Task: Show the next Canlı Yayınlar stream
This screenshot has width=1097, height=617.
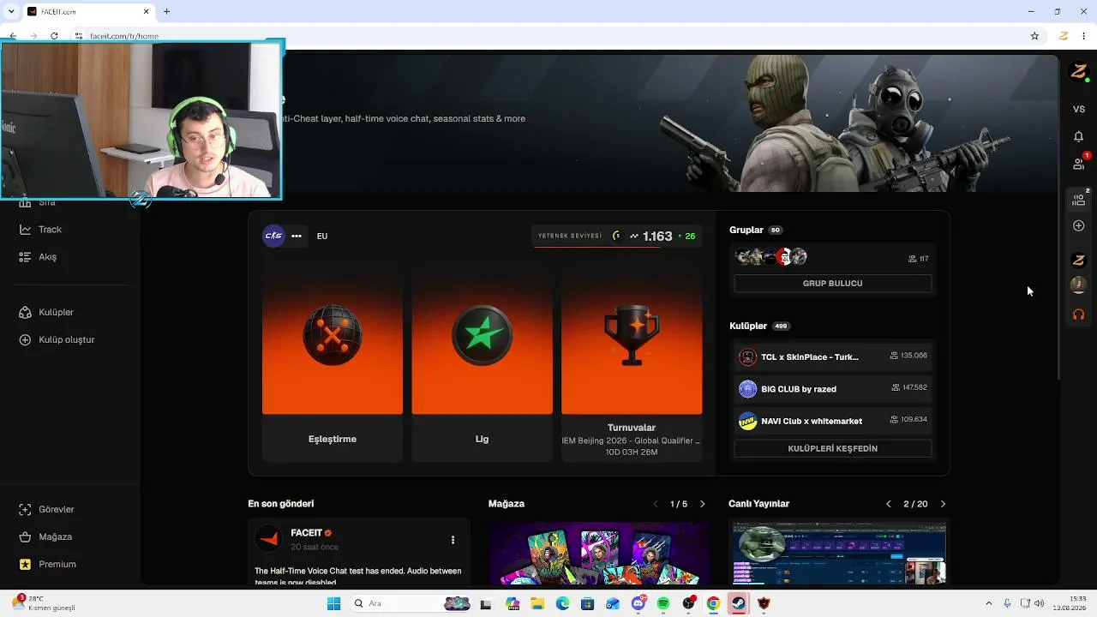Action: 943,505
